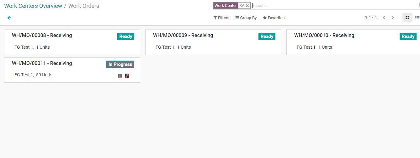
Task: Go to next page of results
Action: [393, 18]
